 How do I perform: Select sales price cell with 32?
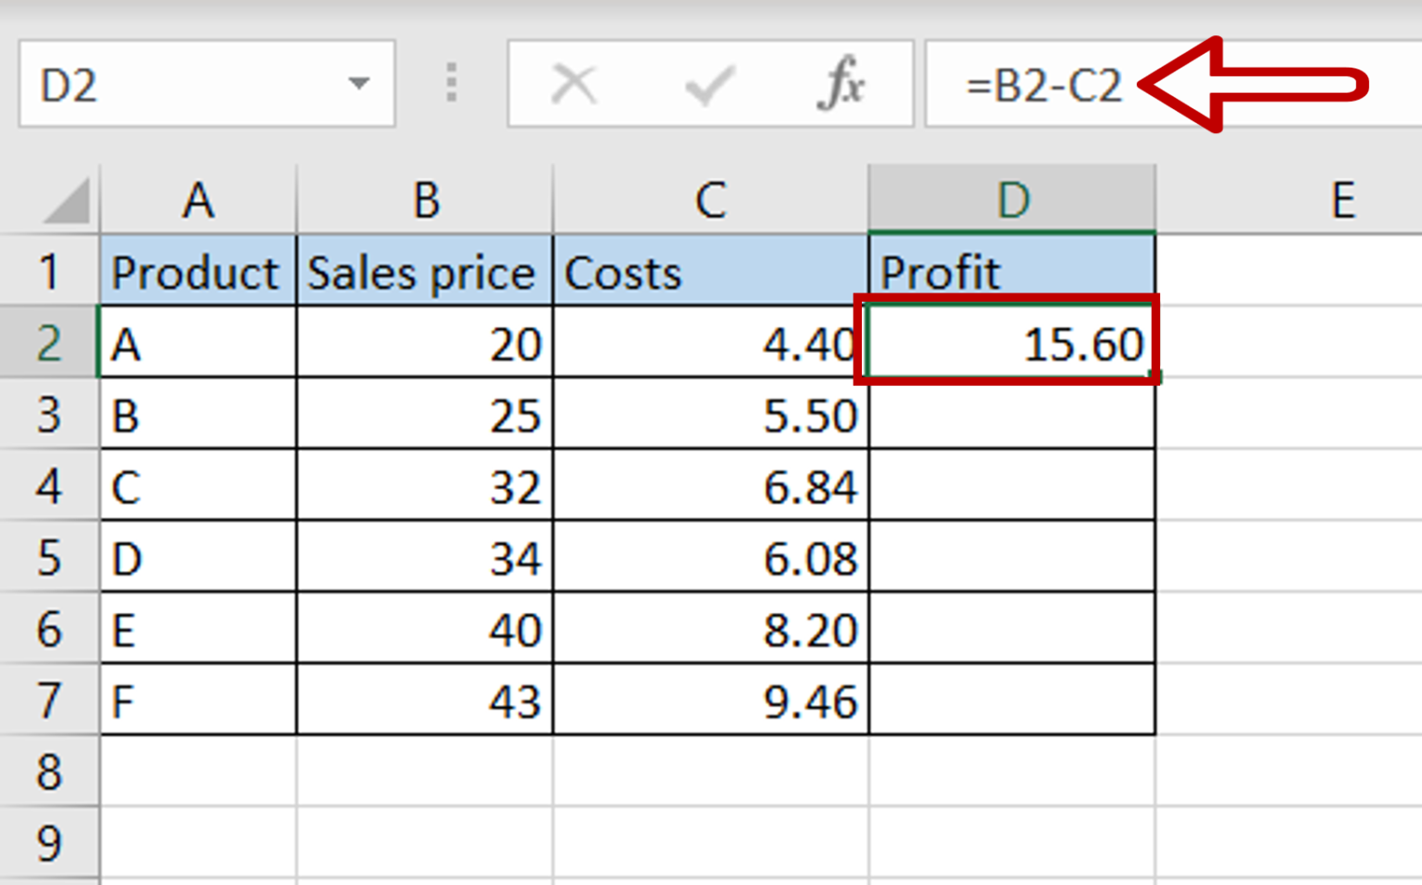point(425,484)
